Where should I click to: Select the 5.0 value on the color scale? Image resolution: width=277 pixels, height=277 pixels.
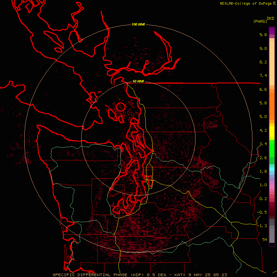[x=263, y=117]
